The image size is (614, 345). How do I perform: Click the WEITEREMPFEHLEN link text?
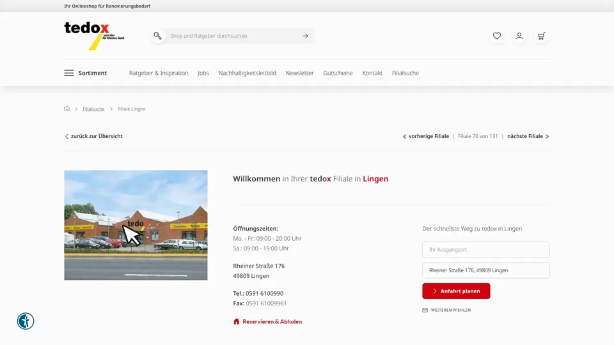coord(451,310)
